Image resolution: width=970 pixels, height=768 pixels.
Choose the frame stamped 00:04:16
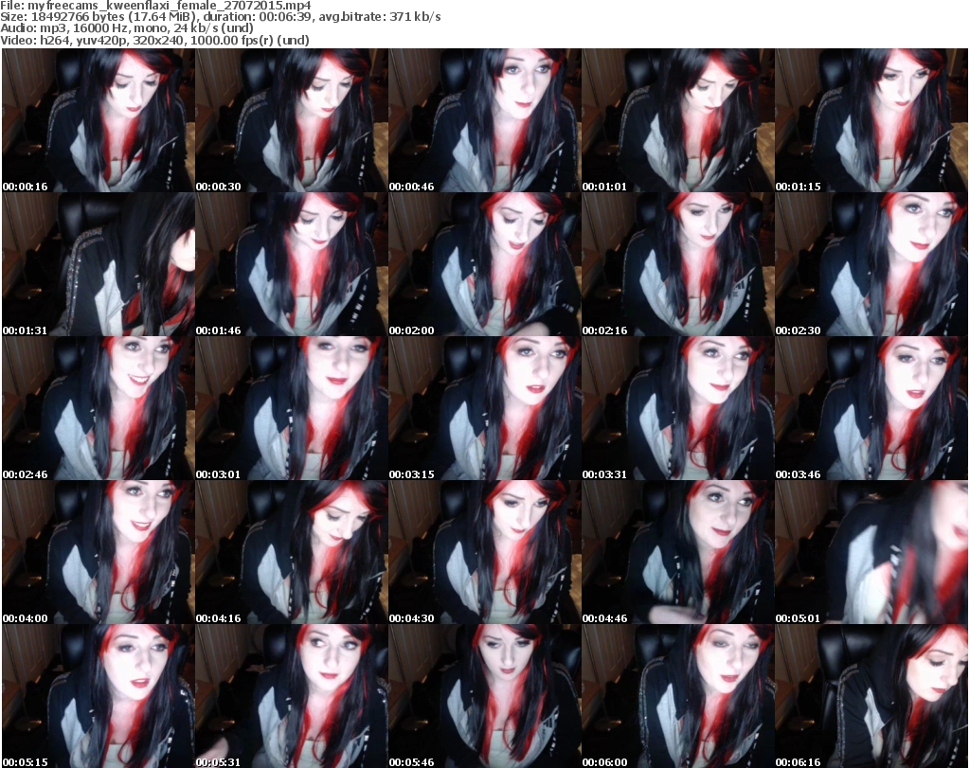tap(292, 553)
